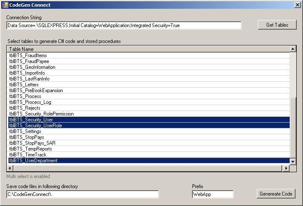Click the horizontal scrollbar left arrow
Screen dimensions: 303x206
click(x=10, y=168)
